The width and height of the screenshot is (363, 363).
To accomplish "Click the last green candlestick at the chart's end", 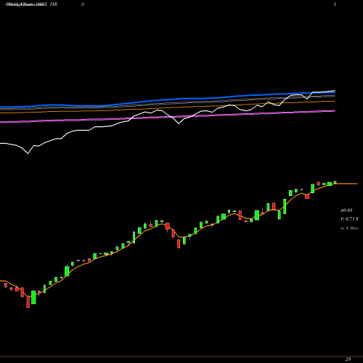I will click(x=335, y=182).
